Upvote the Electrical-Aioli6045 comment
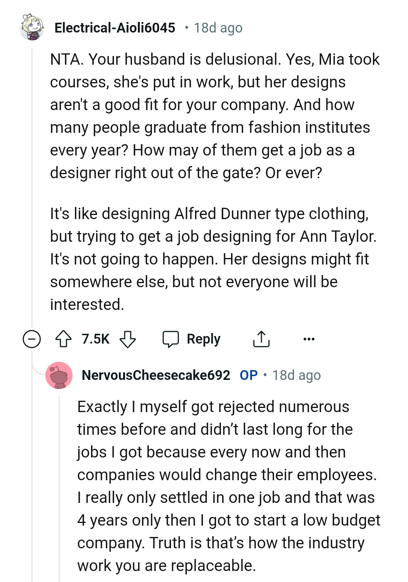This screenshot has width=408, height=582. [63, 339]
